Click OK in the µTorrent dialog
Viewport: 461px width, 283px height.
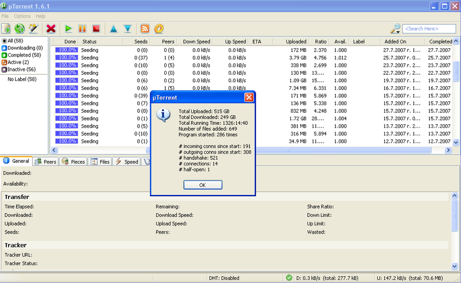tap(203, 185)
